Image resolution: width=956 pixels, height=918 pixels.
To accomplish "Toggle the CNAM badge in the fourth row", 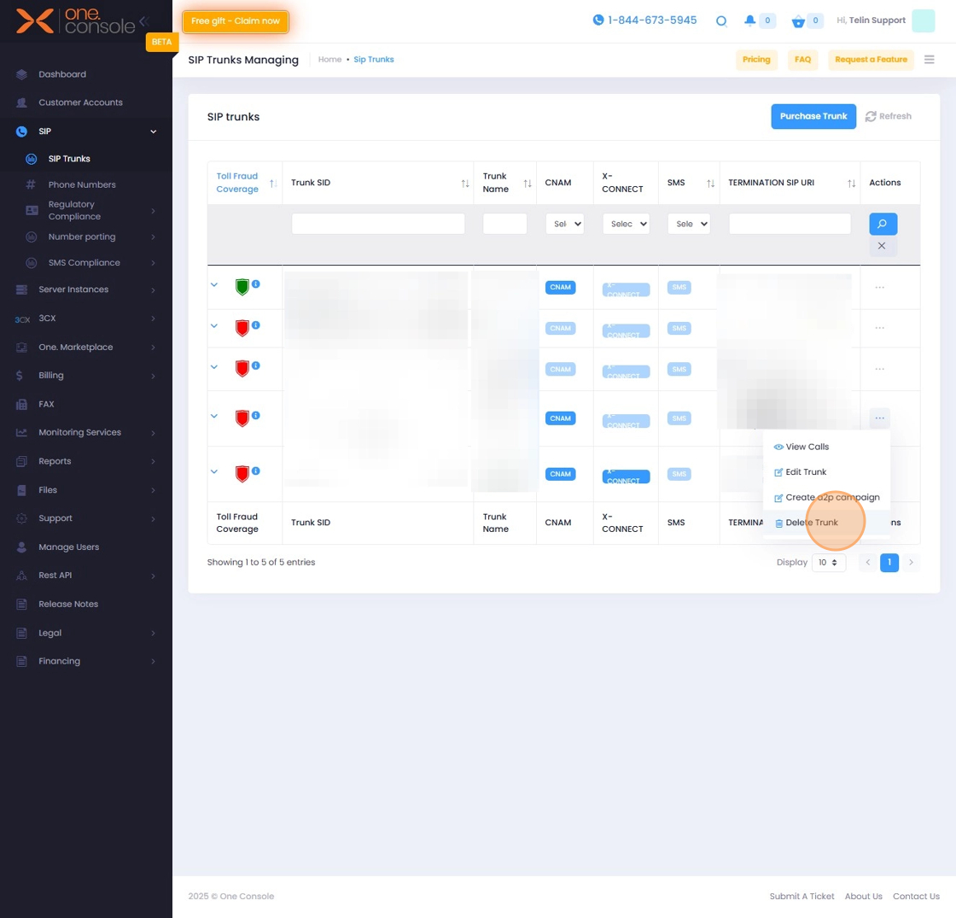I will 560,418.
